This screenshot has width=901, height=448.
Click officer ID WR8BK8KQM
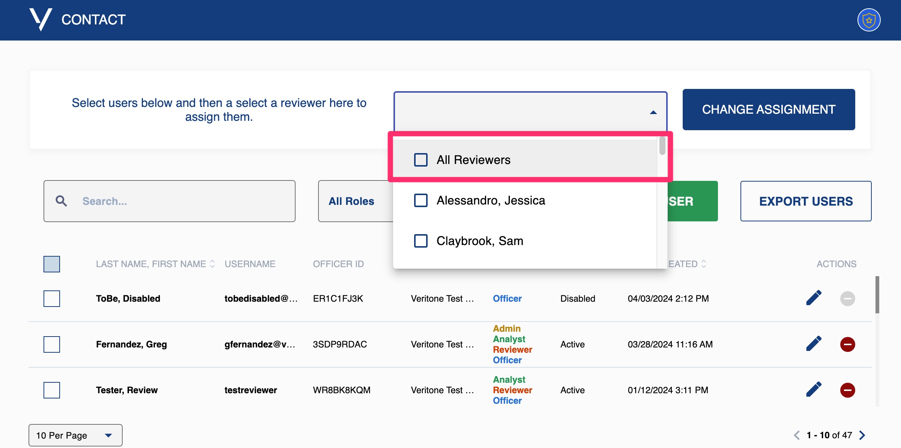pos(342,390)
